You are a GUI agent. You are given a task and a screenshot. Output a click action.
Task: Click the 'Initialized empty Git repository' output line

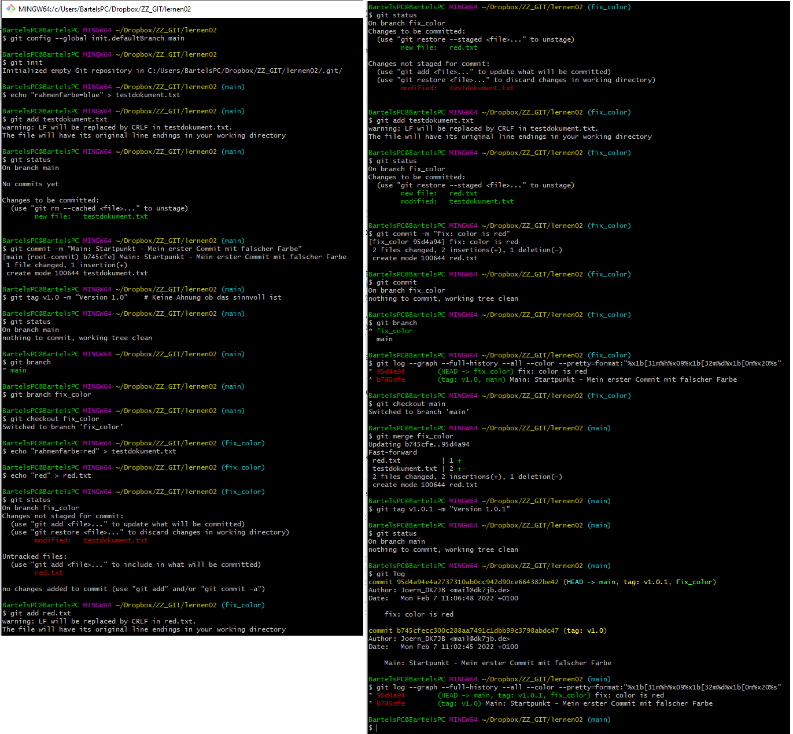pyautogui.click(x=172, y=71)
